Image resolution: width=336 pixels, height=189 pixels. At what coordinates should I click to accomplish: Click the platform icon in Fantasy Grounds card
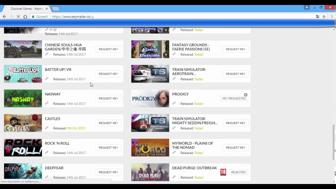[174, 54]
